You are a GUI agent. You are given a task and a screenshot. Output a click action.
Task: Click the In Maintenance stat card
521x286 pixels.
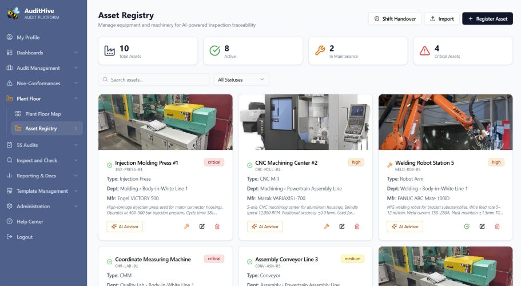tap(358, 50)
